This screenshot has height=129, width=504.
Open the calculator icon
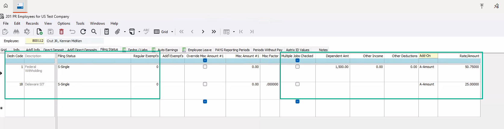click(x=107, y=32)
